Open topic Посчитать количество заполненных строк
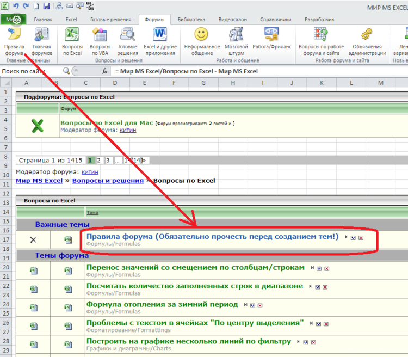Image resolution: width=408 pixels, height=357 pixels. [x=195, y=286]
